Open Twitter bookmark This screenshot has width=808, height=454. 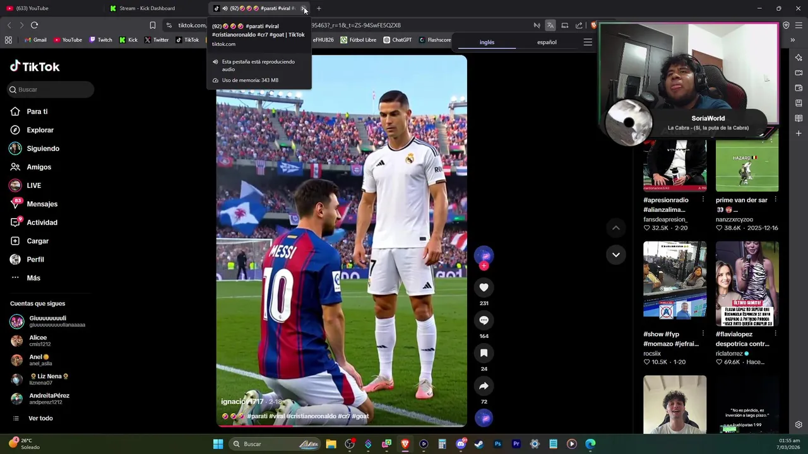pyautogui.click(x=157, y=40)
